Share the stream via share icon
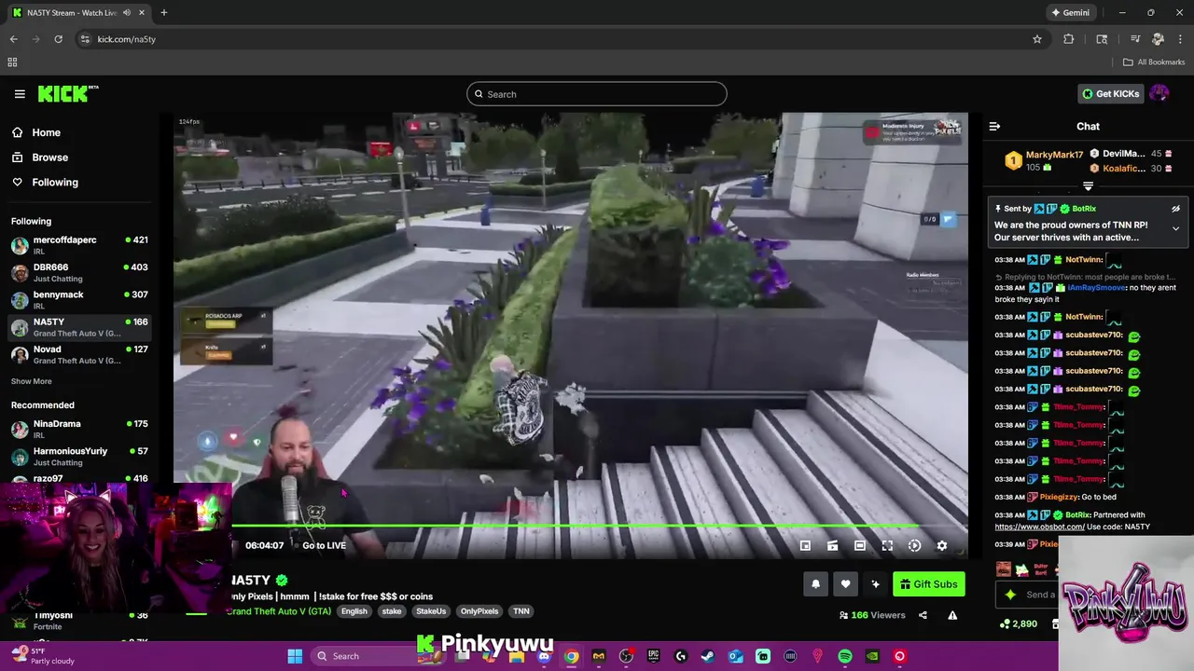This screenshot has width=1194, height=671. [x=923, y=615]
